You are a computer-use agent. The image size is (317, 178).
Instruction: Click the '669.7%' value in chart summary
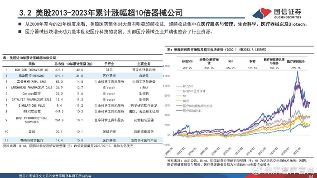coord(296,68)
